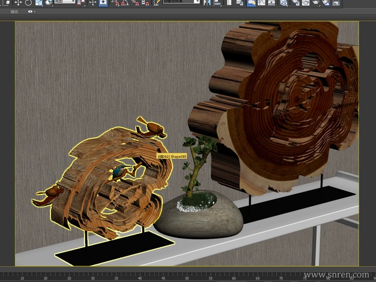The width and height of the screenshot is (376, 282).
Task: Toggle the 2.5D Snaps button
Action: [x=115, y=2]
